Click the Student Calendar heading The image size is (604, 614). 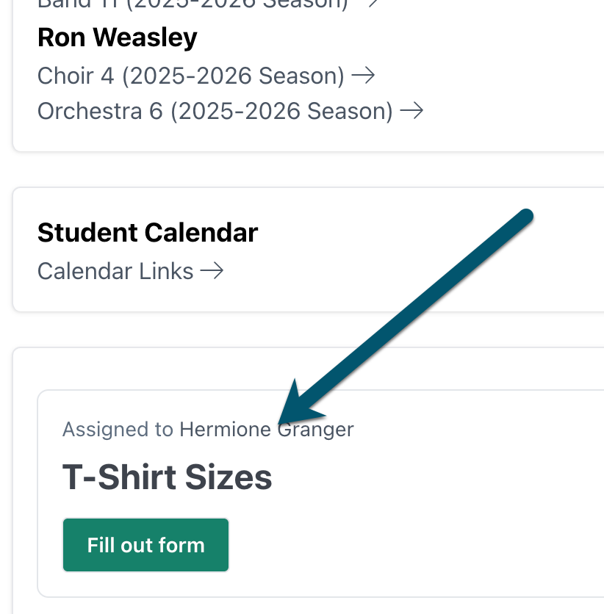click(x=148, y=233)
